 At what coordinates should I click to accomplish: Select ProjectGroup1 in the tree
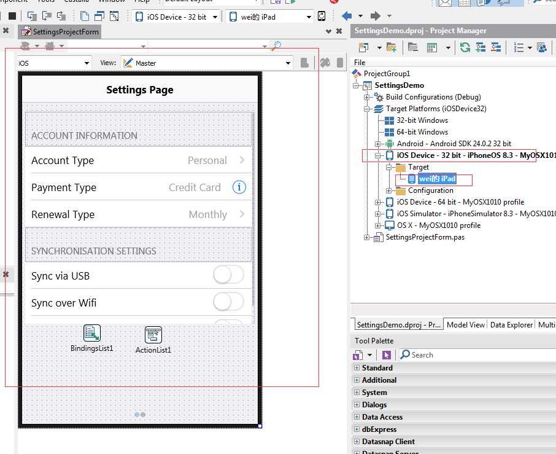point(387,74)
